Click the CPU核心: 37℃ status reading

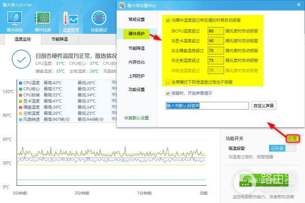(x=84, y=63)
